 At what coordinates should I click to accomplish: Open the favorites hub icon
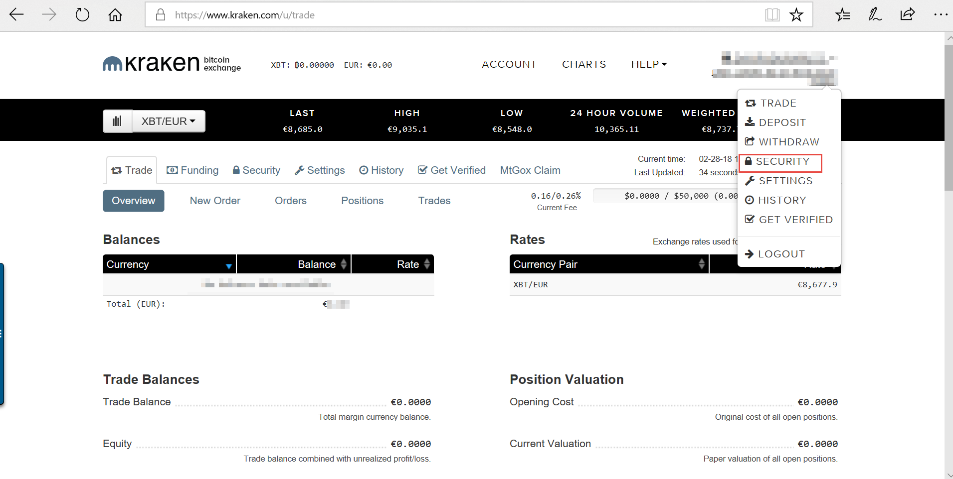(x=843, y=14)
